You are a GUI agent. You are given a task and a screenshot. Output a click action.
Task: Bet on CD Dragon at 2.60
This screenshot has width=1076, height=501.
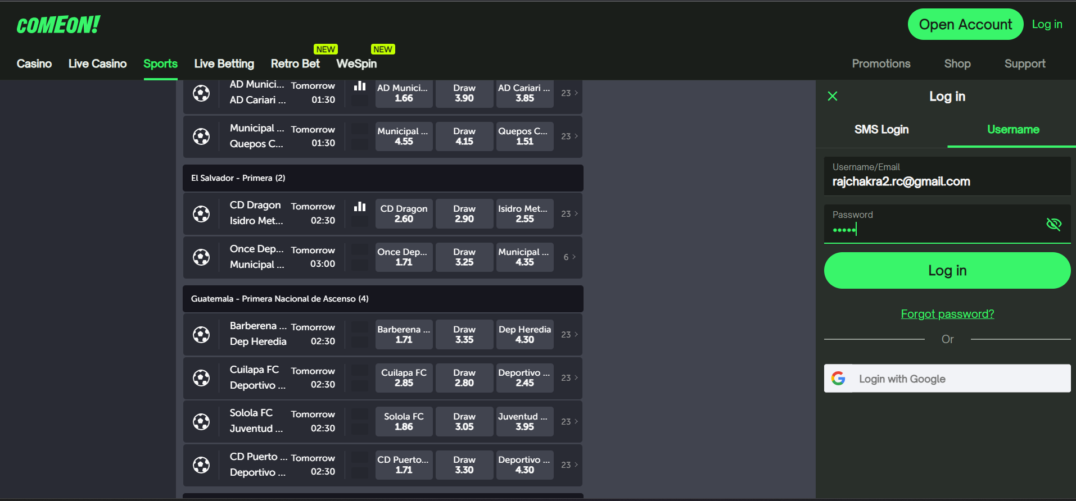404,213
